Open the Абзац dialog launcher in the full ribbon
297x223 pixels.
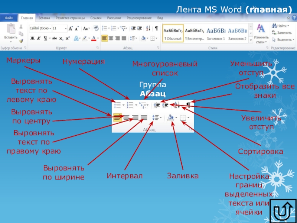158,48
